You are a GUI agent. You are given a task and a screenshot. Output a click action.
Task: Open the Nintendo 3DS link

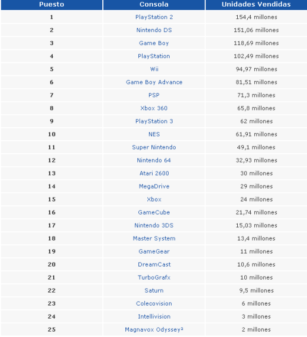(x=154, y=225)
